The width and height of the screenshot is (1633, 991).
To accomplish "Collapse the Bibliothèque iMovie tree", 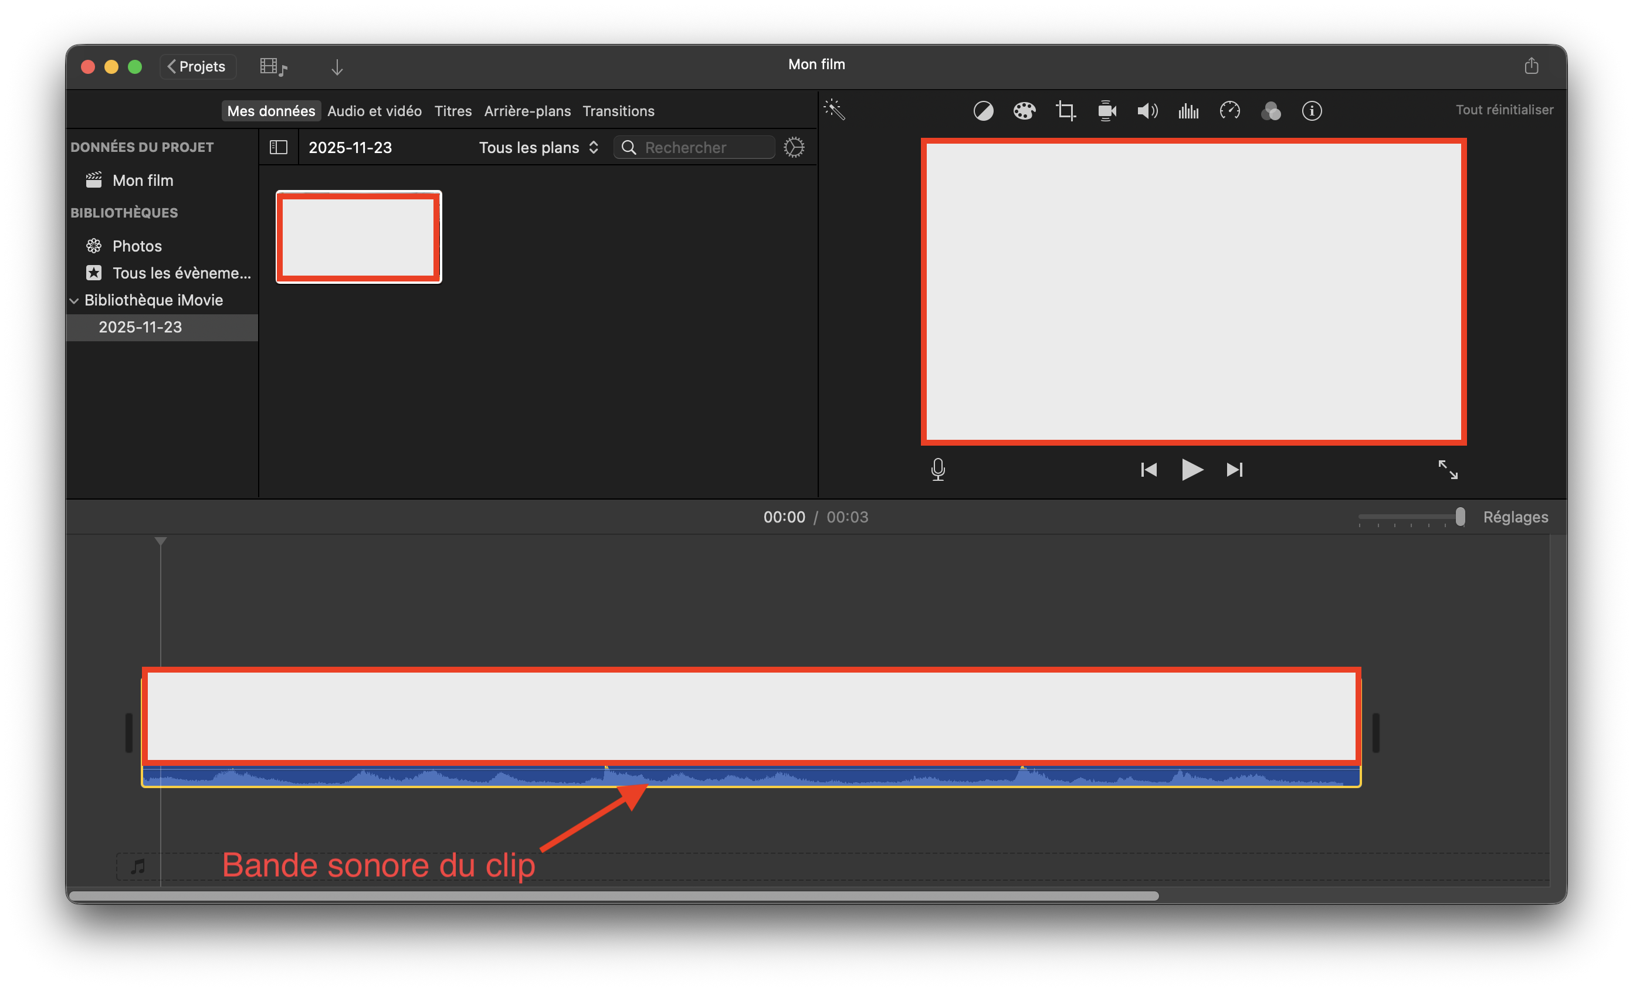I will (x=74, y=300).
